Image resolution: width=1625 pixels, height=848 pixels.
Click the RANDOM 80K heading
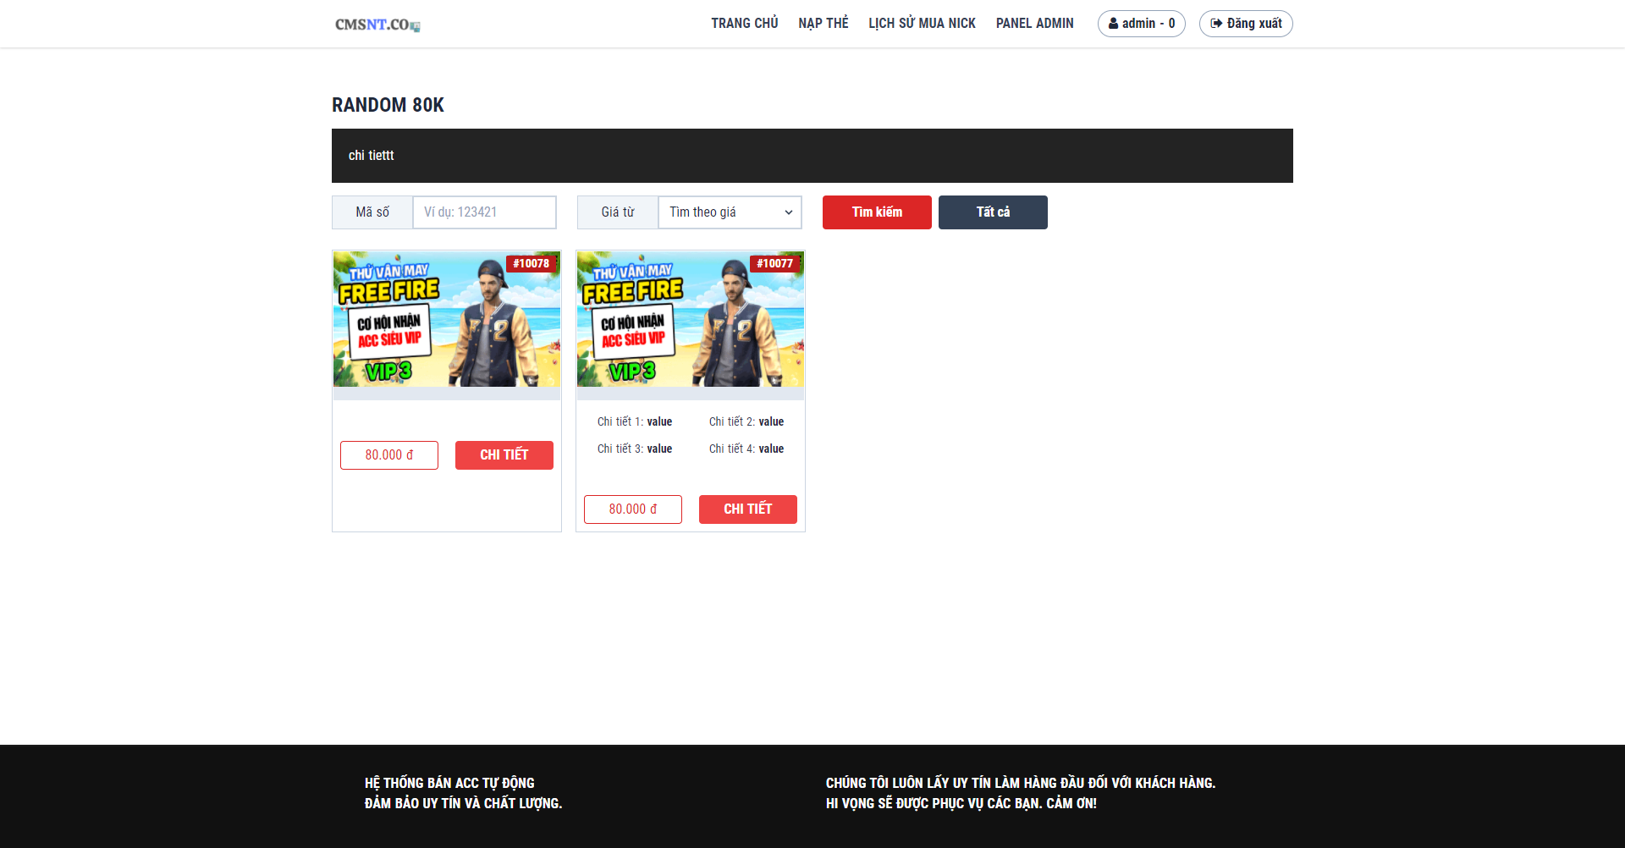388,105
